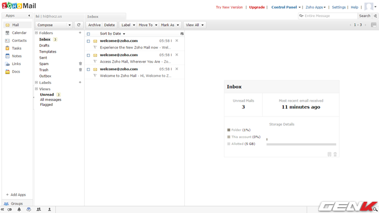Flag the 'Experience the New Zoho Mail' email
Screen dimensions: 379x213
coord(95,47)
